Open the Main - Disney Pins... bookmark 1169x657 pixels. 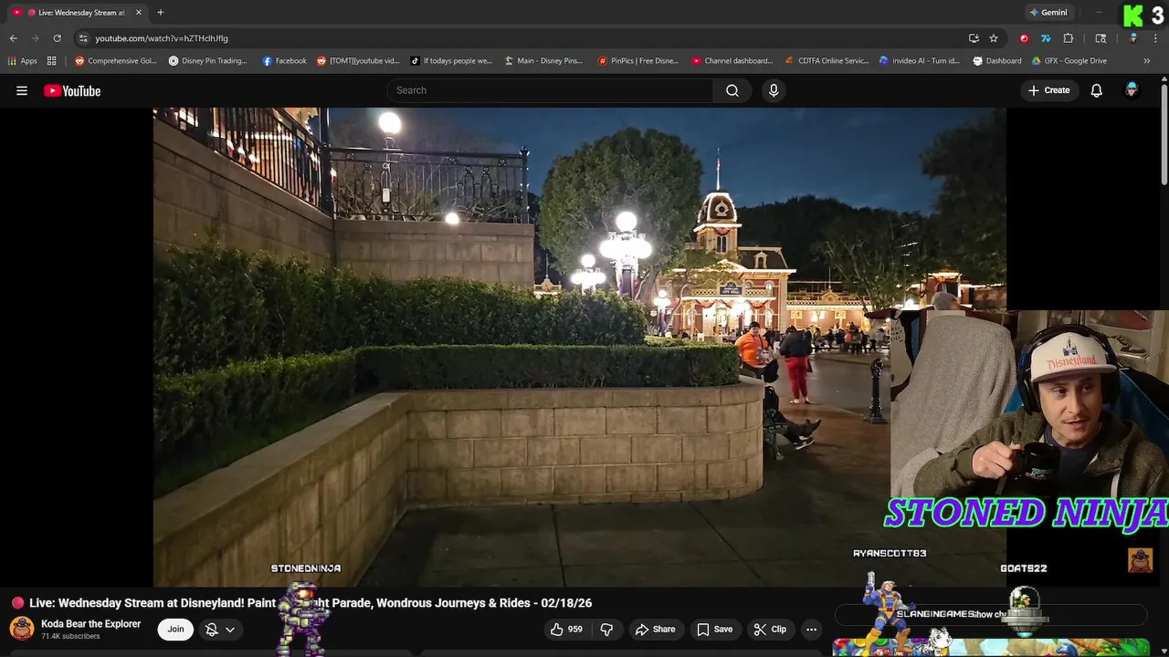coord(543,61)
